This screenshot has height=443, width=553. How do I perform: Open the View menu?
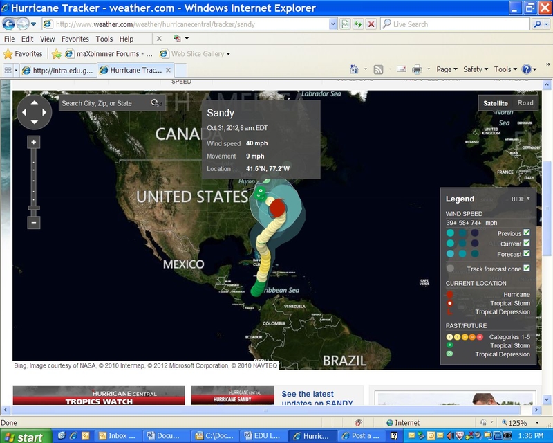[x=47, y=39]
